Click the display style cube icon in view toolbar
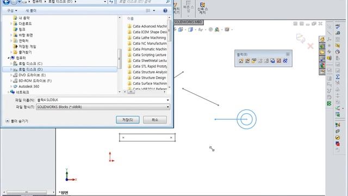The height and width of the screenshot is (196, 348). (x=190, y=29)
